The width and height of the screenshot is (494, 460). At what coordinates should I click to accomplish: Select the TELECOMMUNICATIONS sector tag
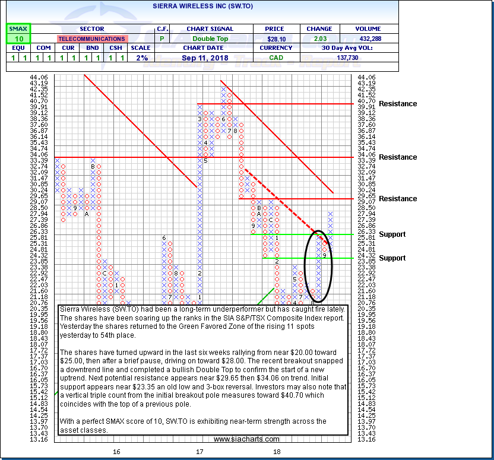tap(92, 38)
